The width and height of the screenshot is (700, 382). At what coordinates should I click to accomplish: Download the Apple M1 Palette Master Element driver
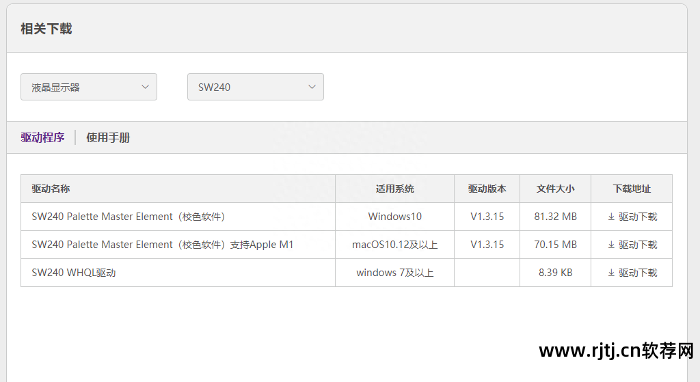pos(632,245)
